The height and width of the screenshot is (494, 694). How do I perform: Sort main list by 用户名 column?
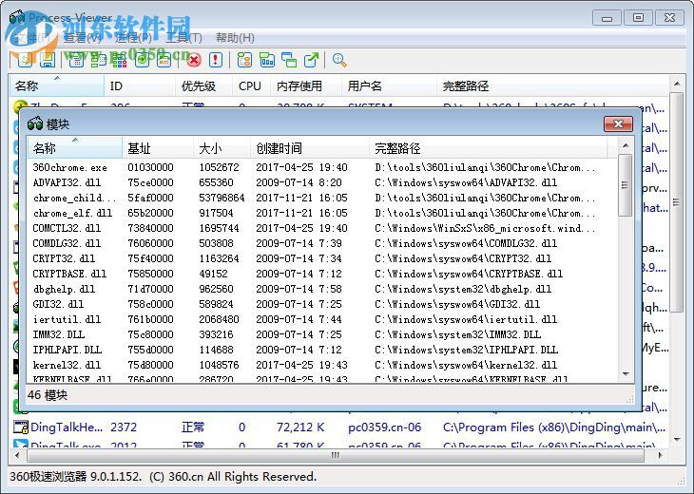[x=389, y=85]
